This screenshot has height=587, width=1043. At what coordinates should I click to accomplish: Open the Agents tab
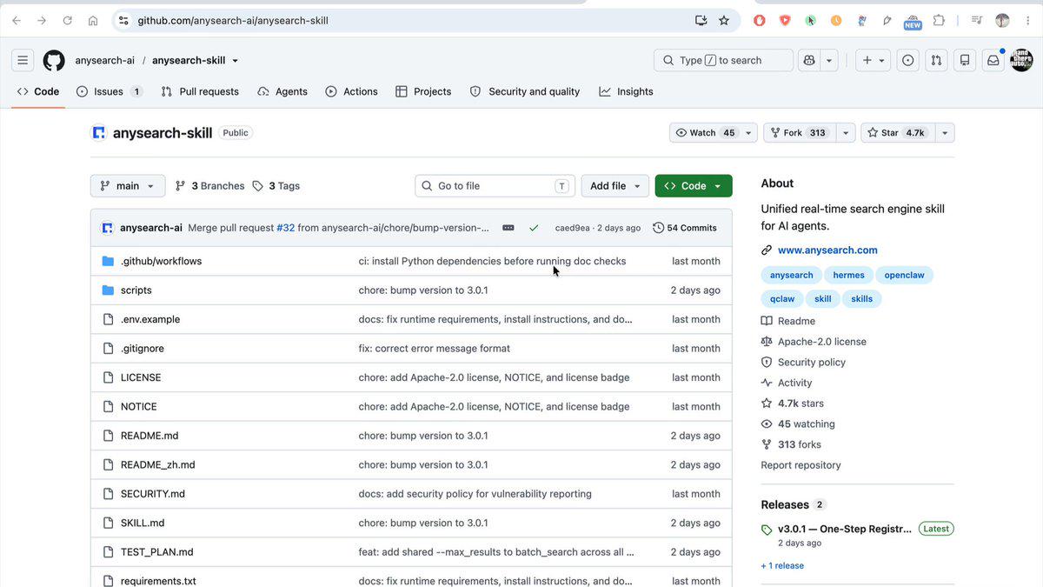pos(282,91)
